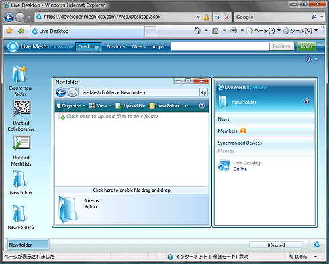Open the Untitled Collaborative icon
Image resolution: width=329 pixels, height=264 pixels.
21,109
